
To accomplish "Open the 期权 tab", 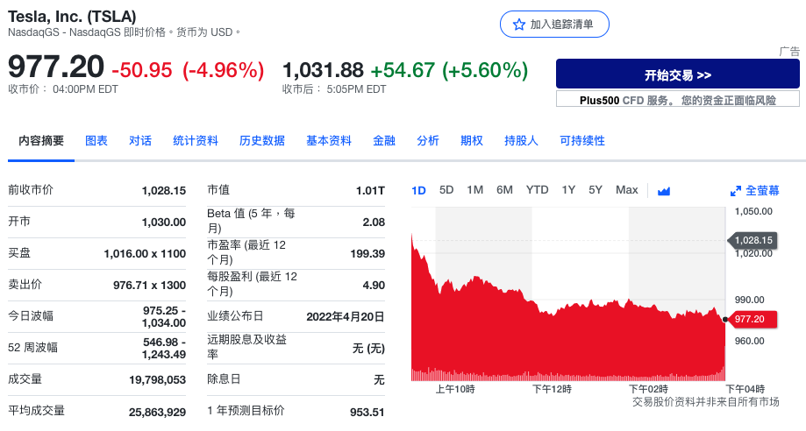I will pyautogui.click(x=471, y=141).
